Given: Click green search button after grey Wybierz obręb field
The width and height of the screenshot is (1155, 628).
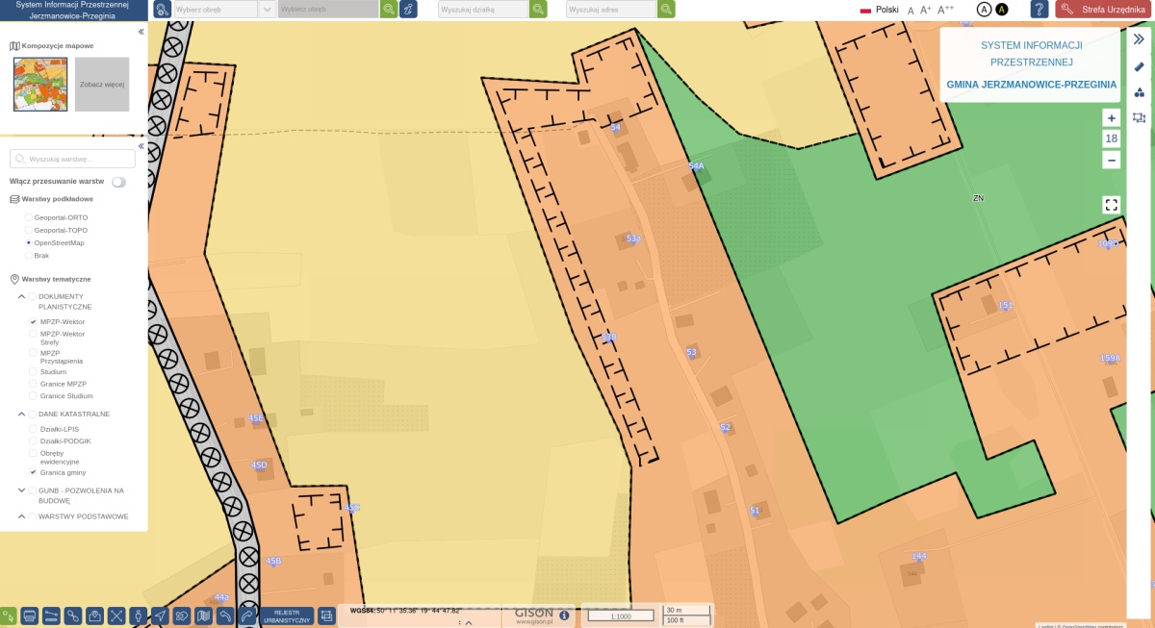Looking at the screenshot, I should click(388, 9).
